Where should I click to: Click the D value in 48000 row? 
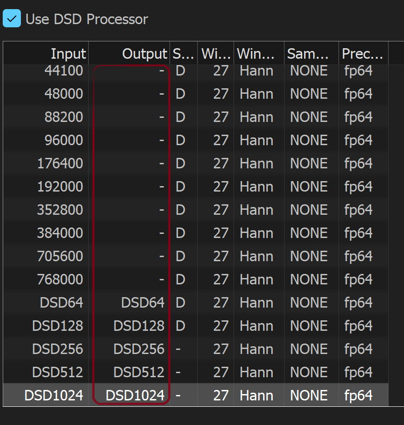[x=180, y=94]
